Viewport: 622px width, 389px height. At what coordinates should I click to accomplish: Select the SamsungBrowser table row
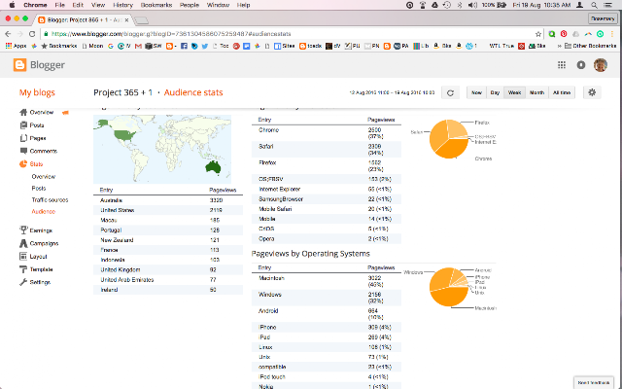point(327,199)
